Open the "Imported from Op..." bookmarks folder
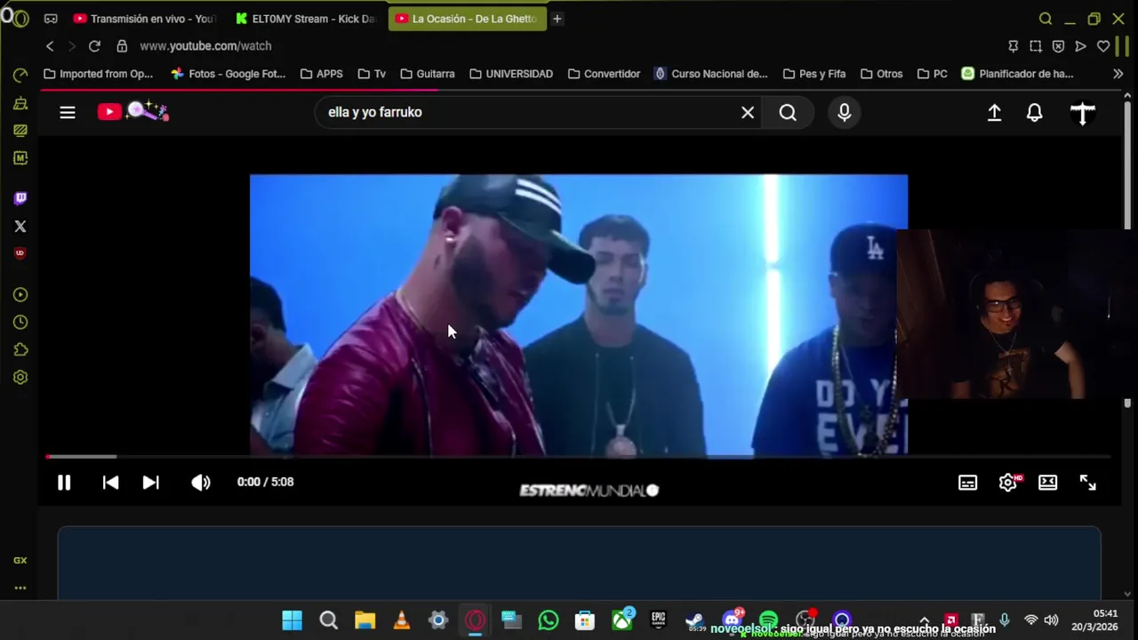 click(98, 74)
